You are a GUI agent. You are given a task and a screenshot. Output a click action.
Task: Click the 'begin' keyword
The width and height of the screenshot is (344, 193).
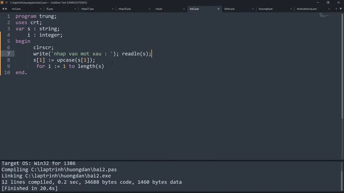(x=23, y=41)
